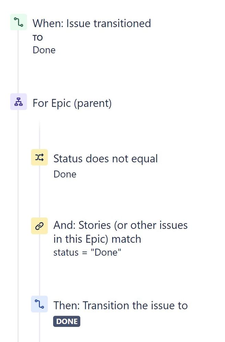
Task: Select the shuffle icon beside Status does not equal
Action: pyautogui.click(x=39, y=157)
